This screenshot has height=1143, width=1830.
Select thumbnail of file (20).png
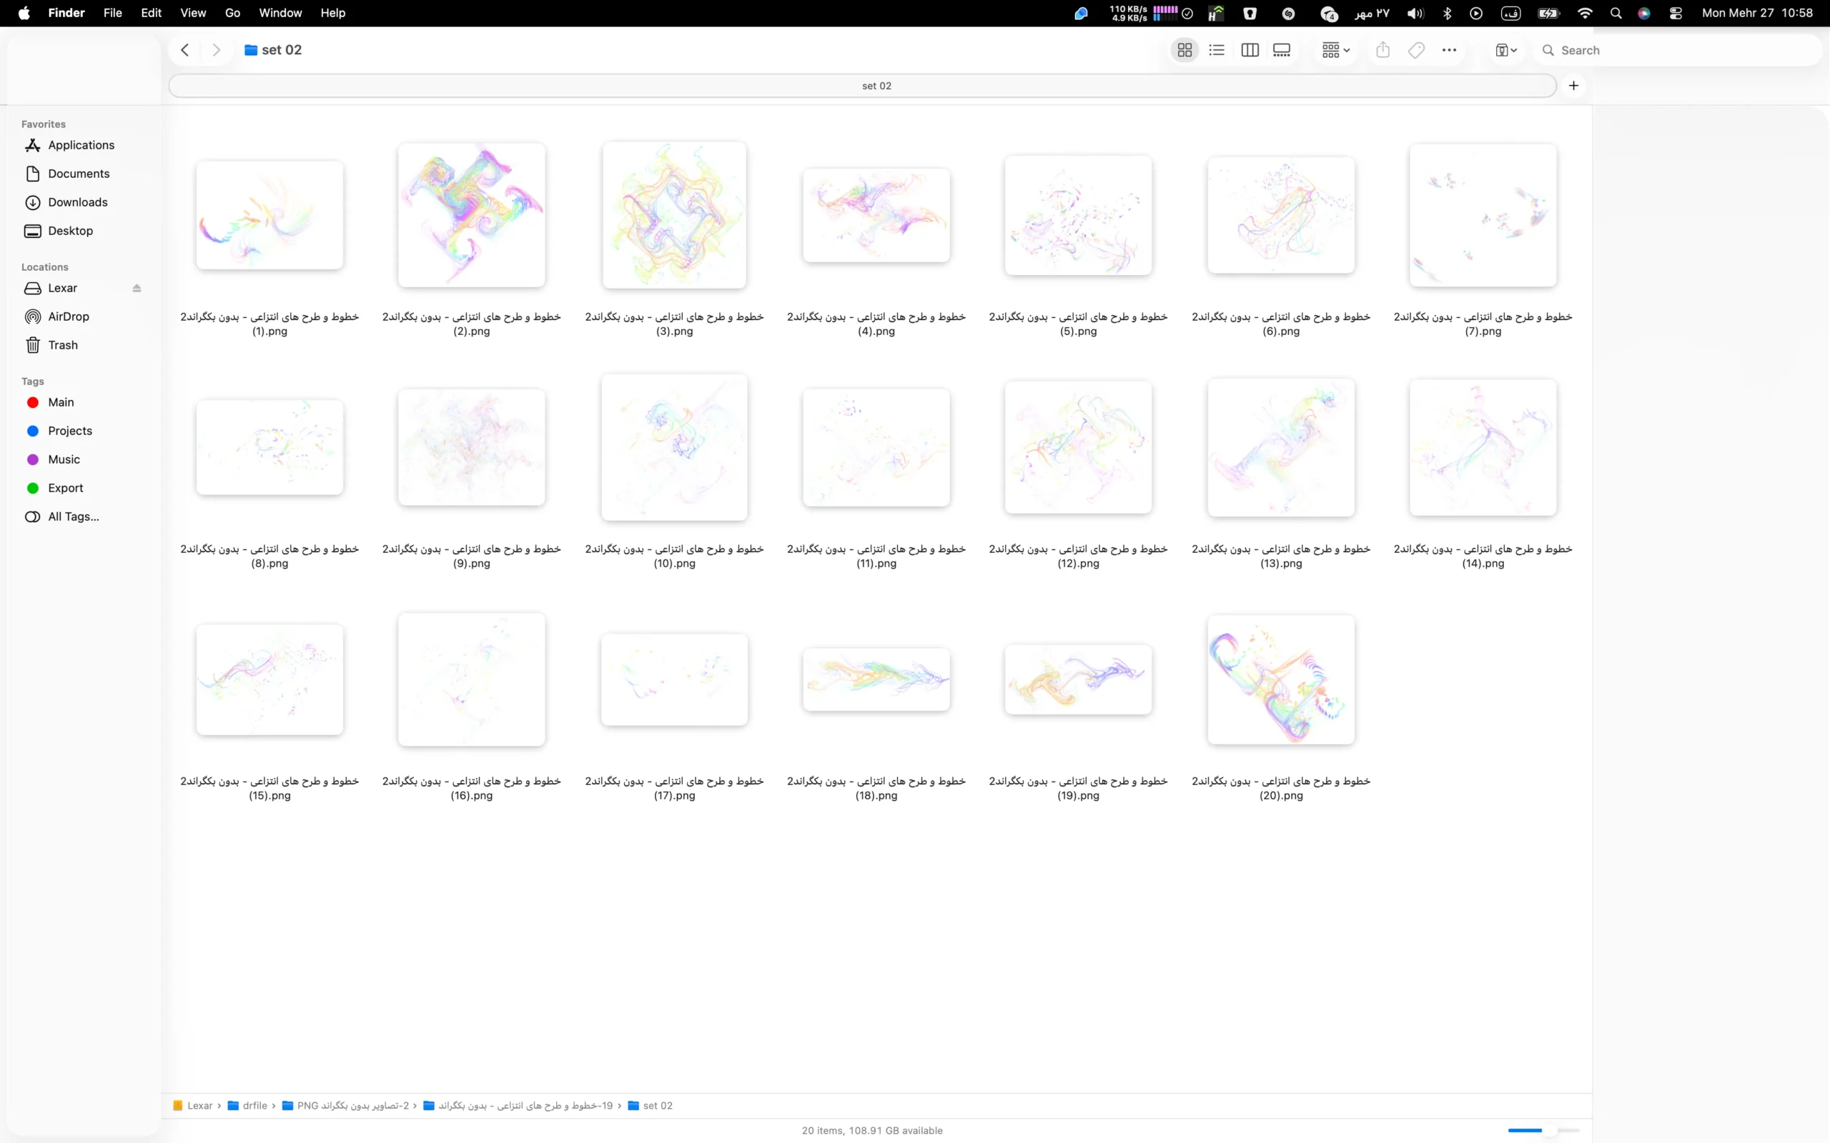(1281, 679)
